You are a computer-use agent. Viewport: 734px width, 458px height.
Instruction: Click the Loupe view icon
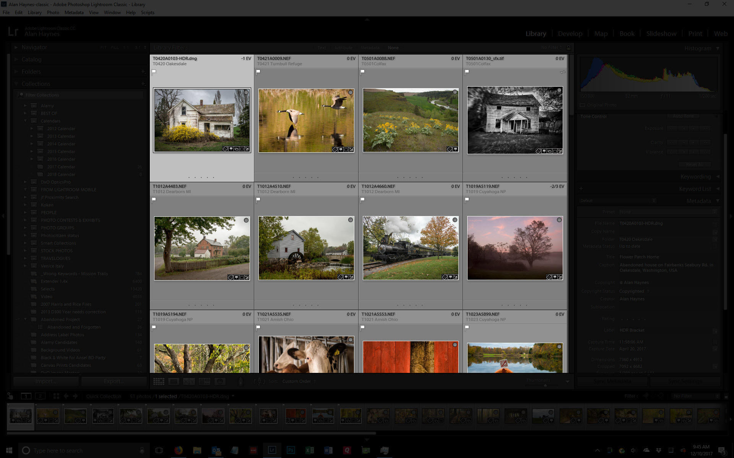point(172,381)
